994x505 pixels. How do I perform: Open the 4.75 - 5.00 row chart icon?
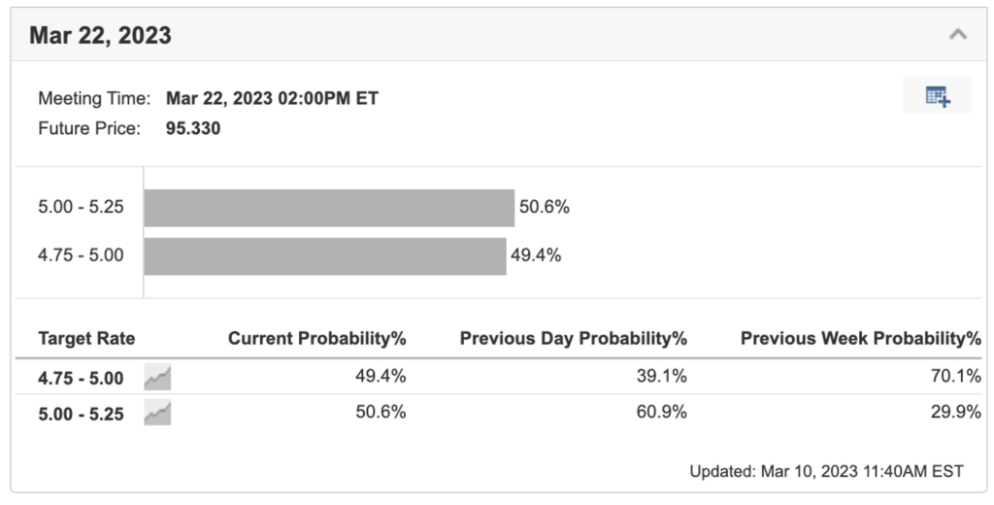coord(157,377)
